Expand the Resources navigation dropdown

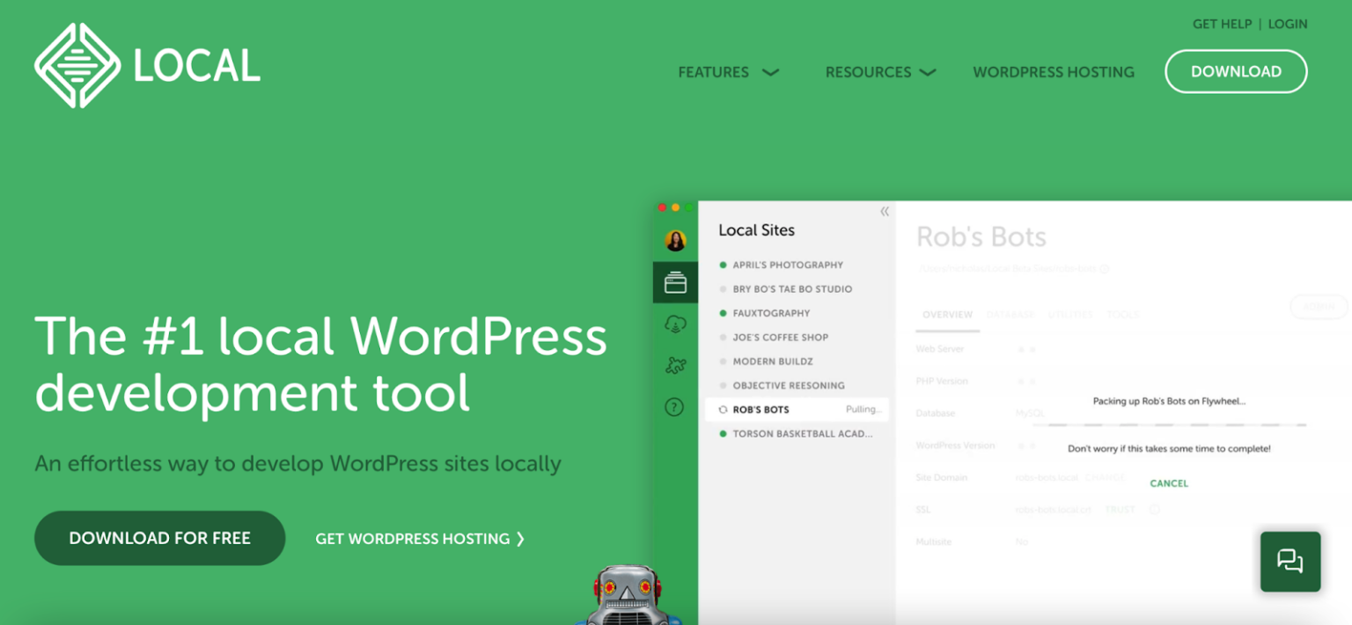879,72
